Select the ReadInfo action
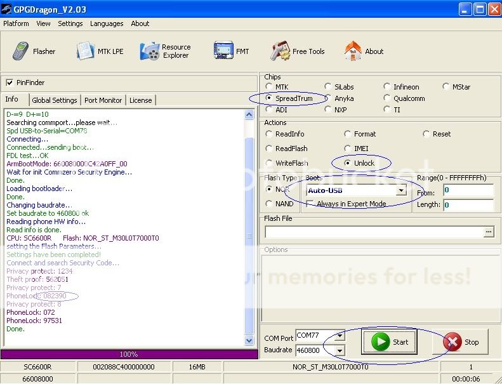 (269, 134)
